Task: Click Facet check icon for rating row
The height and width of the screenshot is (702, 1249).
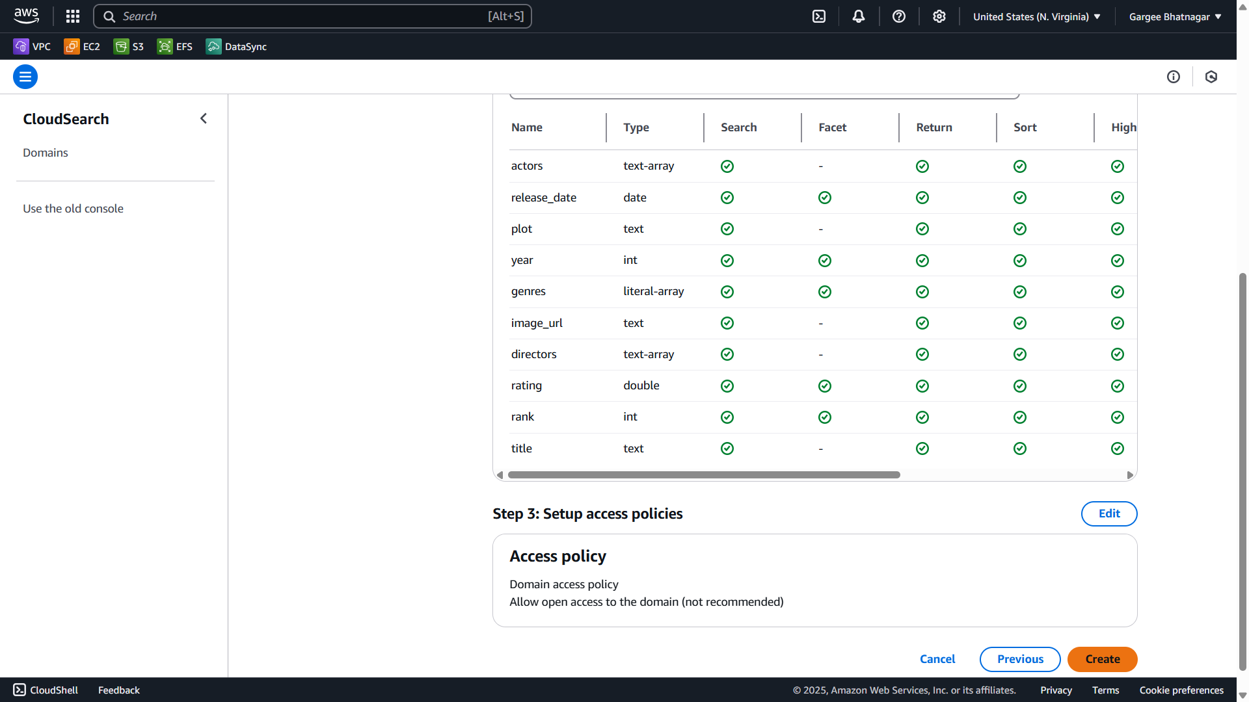Action: pyautogui.click(x=825, y=386)
